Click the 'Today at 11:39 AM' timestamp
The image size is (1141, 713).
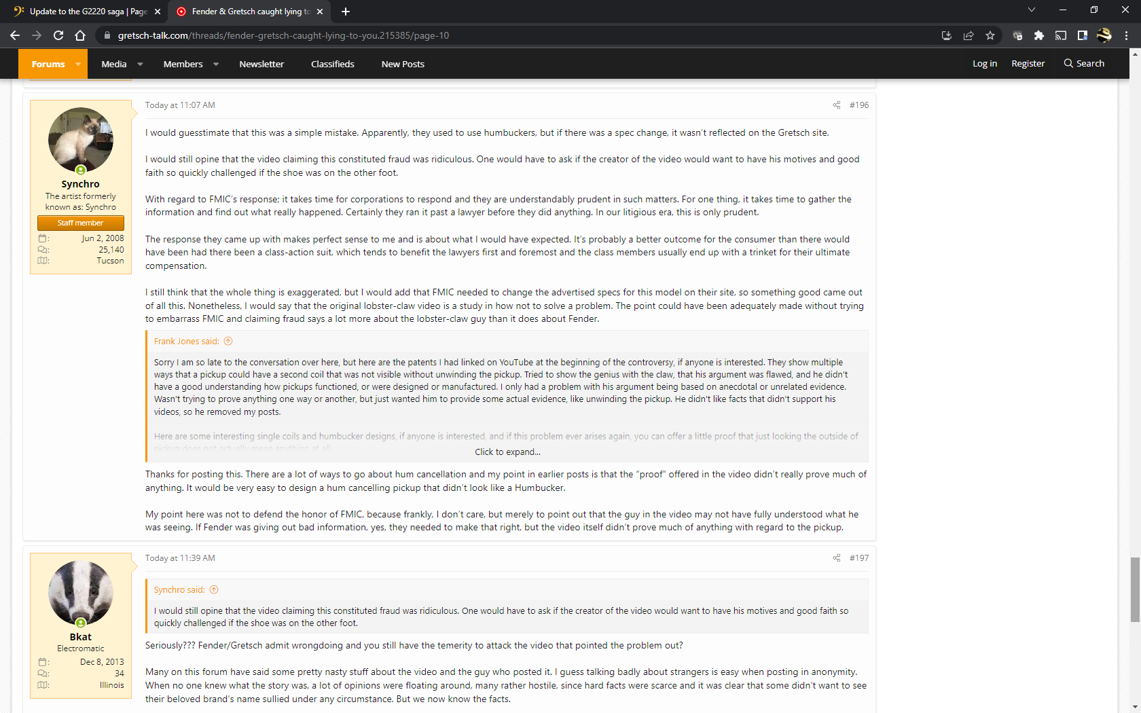(180, 558)
